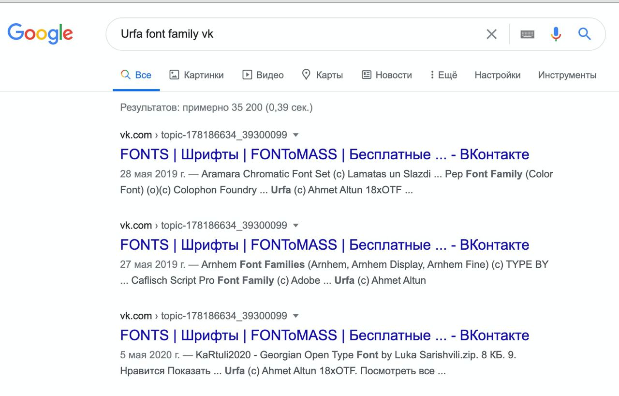This screenshot has width=619, height=396.
Task: Click snippet text mentioning Aramara Chromatic Font Set
Action: 337,182
